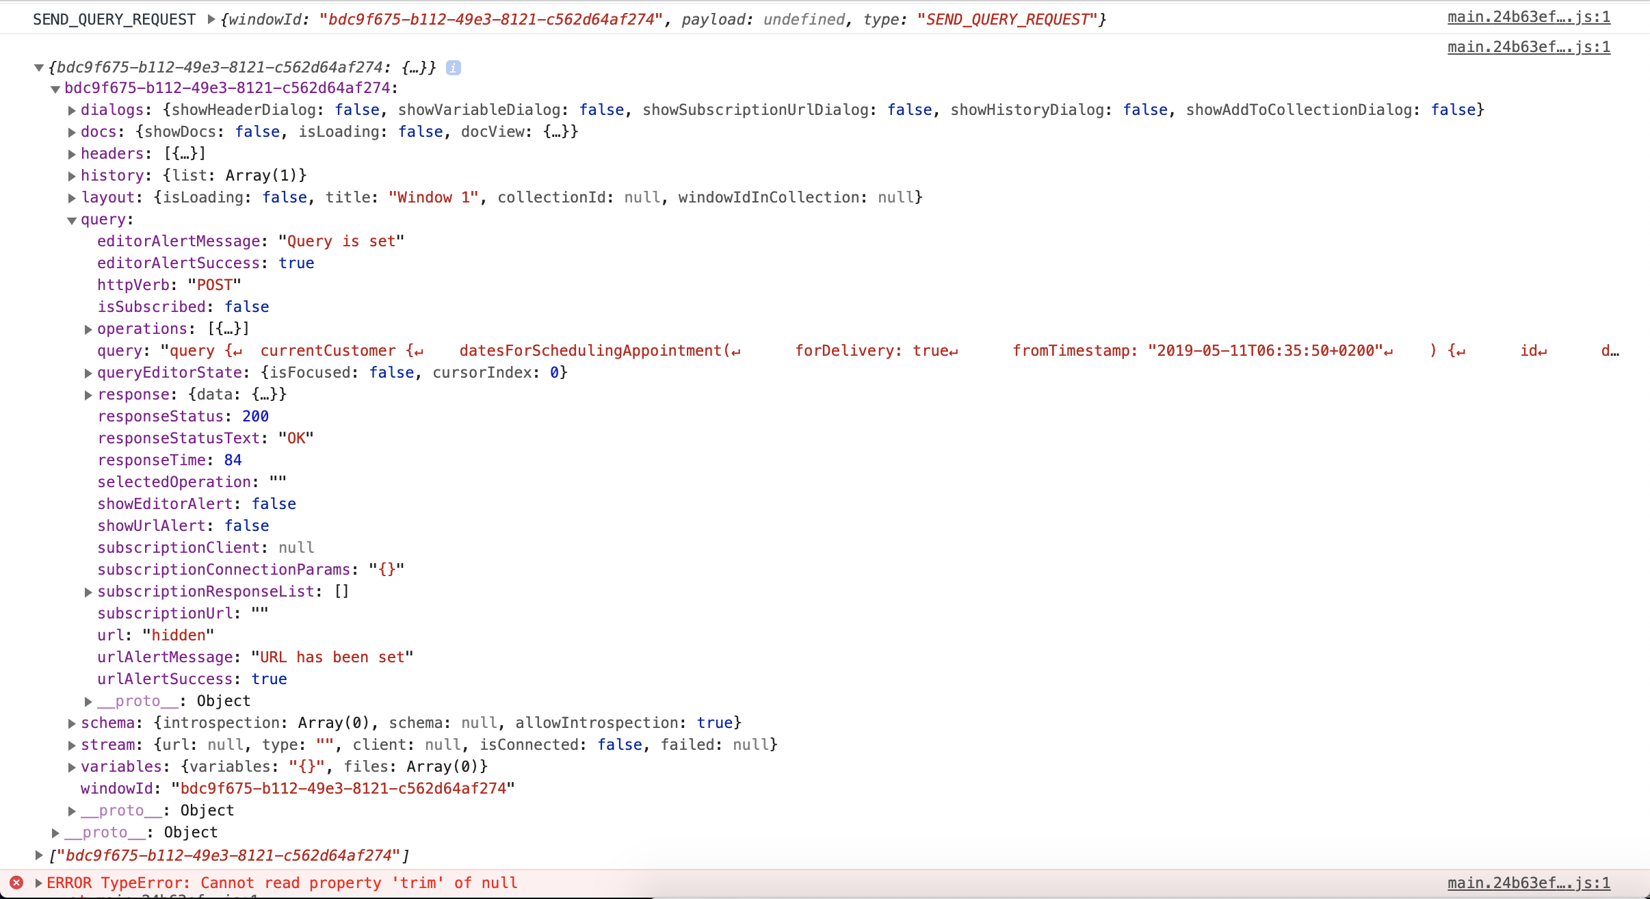Viewport: 1650px width, 899px height.
Task: Expand the outermost __proto__ Object
Action: (55, 833)
